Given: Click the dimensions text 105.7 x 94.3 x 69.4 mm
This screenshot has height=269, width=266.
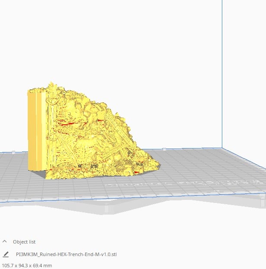Looking at the screenshot, I should 27,266.
